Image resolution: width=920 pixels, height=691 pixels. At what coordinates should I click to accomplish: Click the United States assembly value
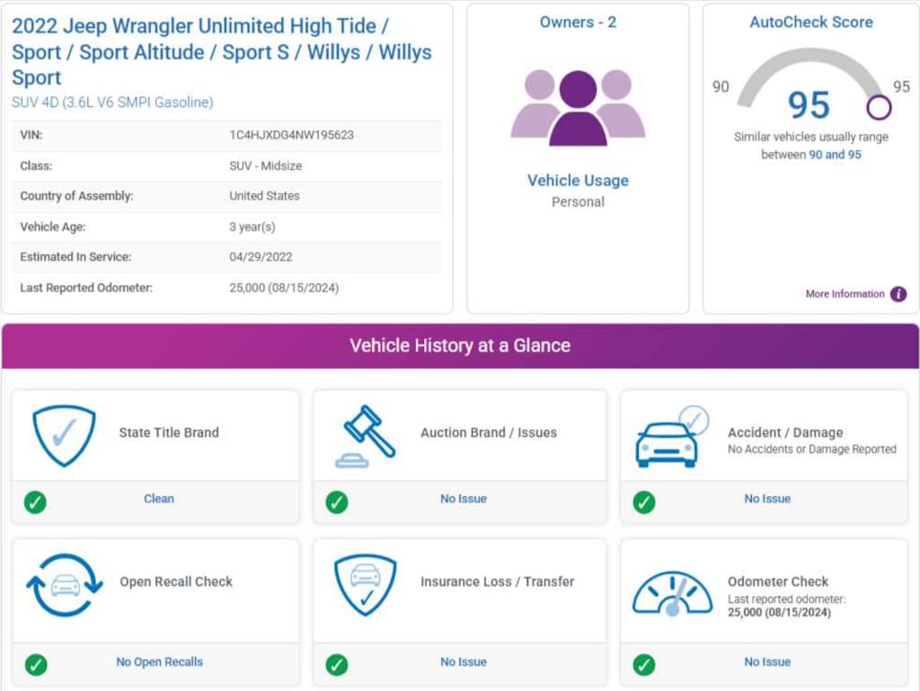(265, 196)
